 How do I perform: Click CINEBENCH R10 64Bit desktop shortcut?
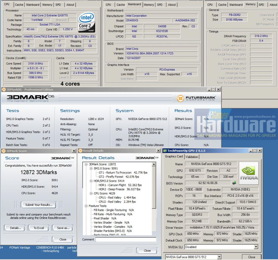[x=50, y=249]
